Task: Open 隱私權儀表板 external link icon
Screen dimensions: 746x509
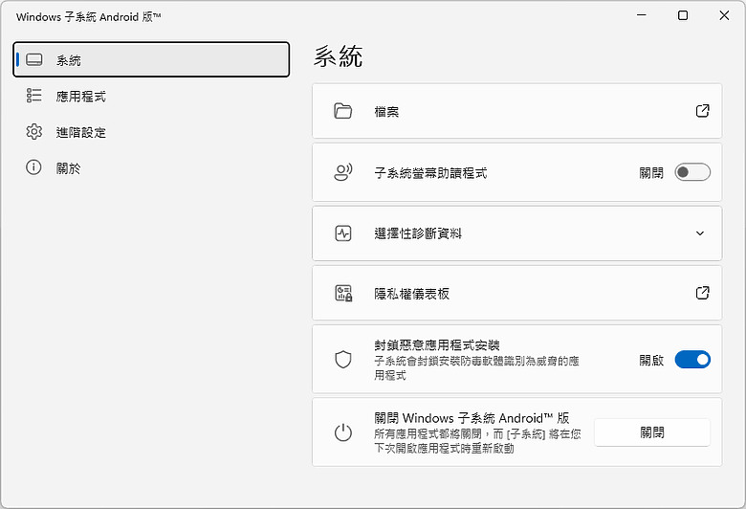Action: pyautogui.click(x=702, y=293)
